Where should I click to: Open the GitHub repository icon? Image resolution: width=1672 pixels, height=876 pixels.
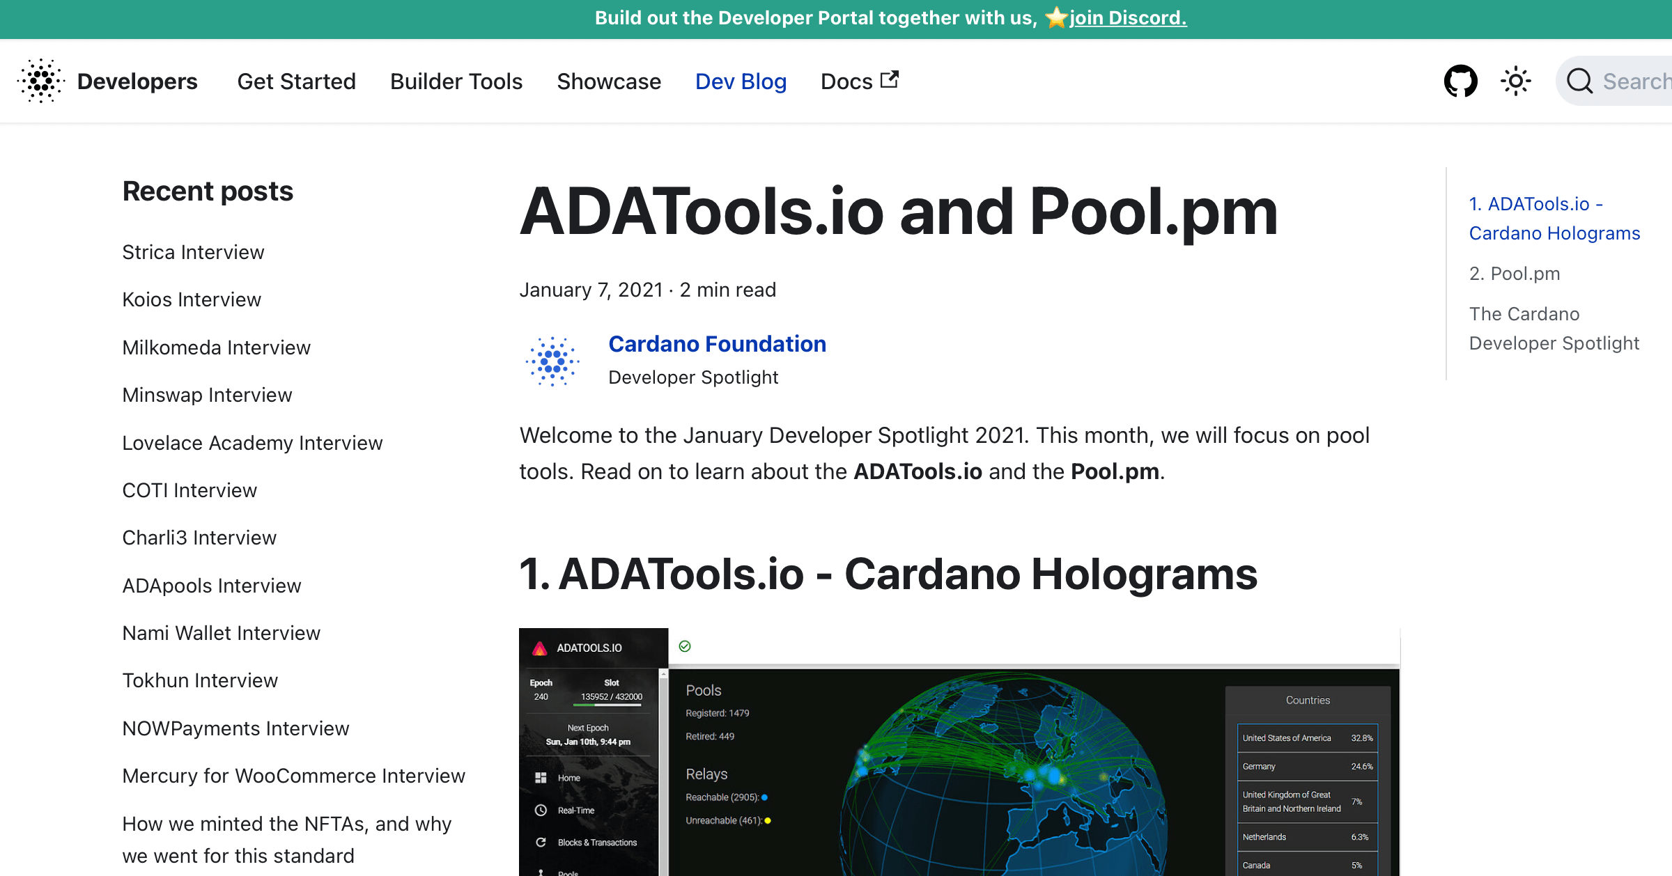point(1460,81)
